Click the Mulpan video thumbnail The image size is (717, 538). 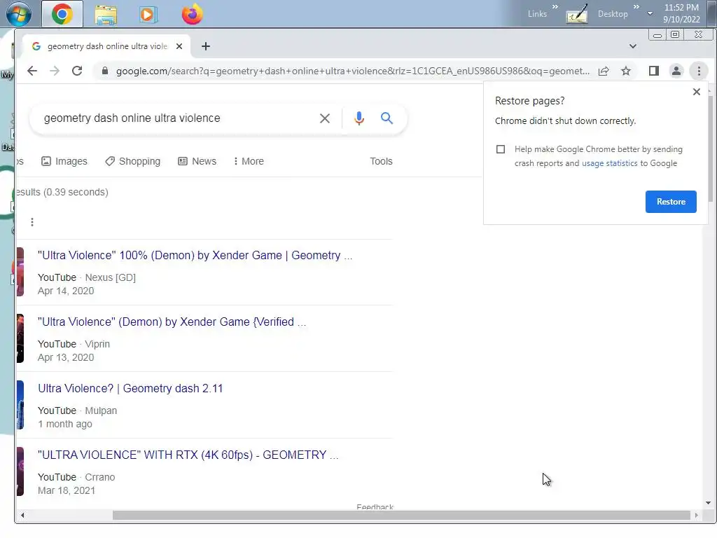click(x=20, y=405)
